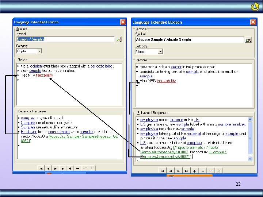The height and width of the screenshot is (197, 263).
Task: Go to first record in left window
Action: point(41,169)
